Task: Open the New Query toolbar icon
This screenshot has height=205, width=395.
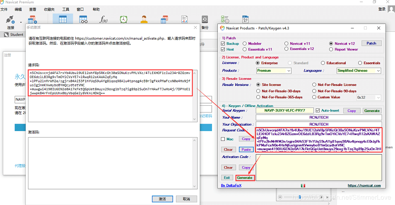Action: click(x=32, y=19)
